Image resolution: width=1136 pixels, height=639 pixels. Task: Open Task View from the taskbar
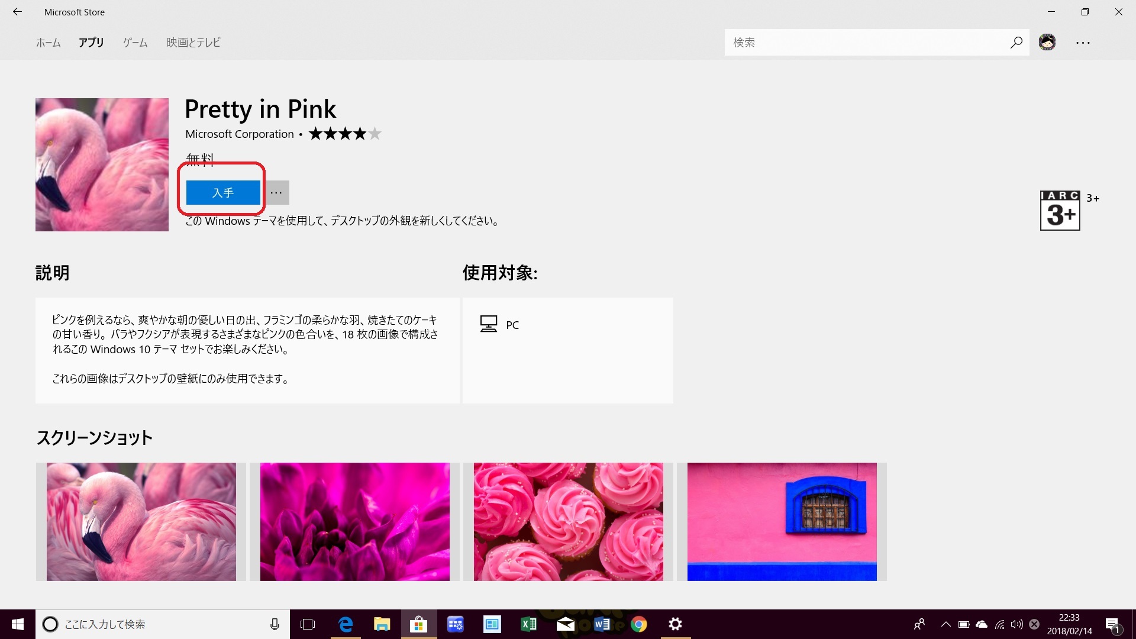pyautogui.click(x=308, y=624)
